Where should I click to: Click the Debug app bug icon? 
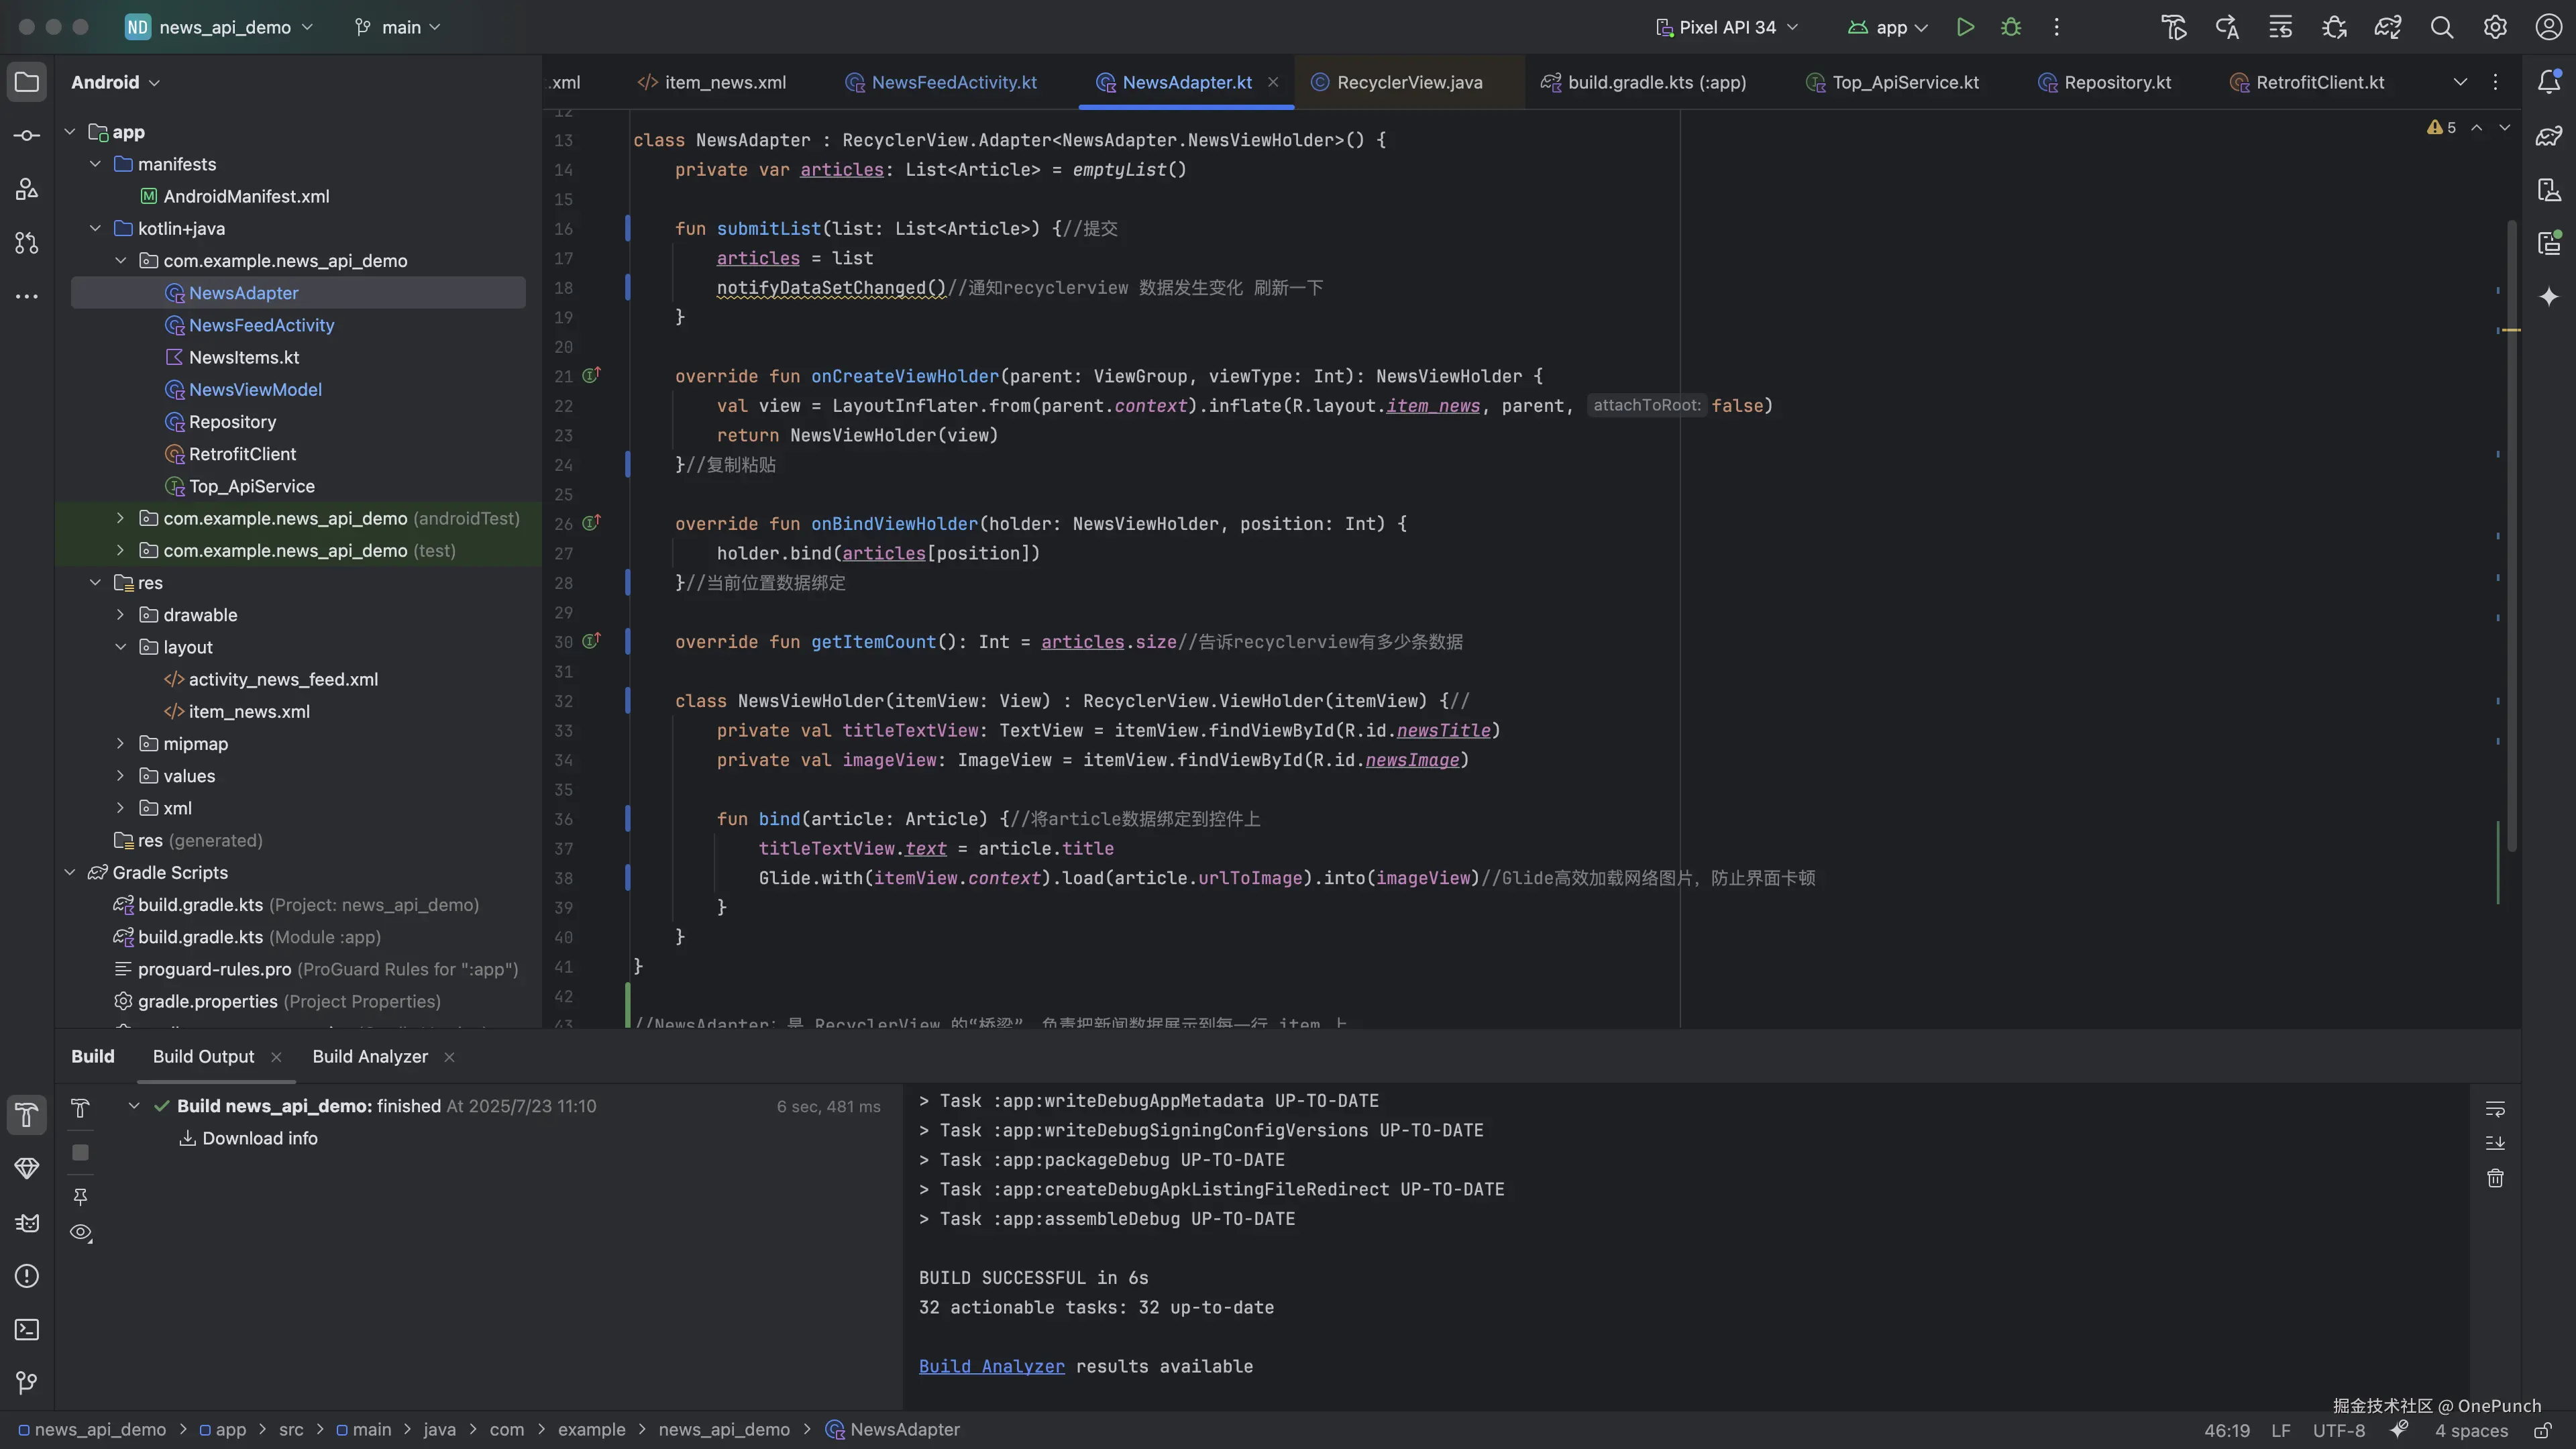point(2011,27)
